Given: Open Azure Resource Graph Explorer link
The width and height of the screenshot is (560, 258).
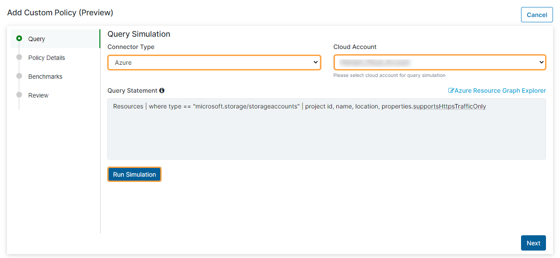Looking at the screenshot, I should coord(500,91).
